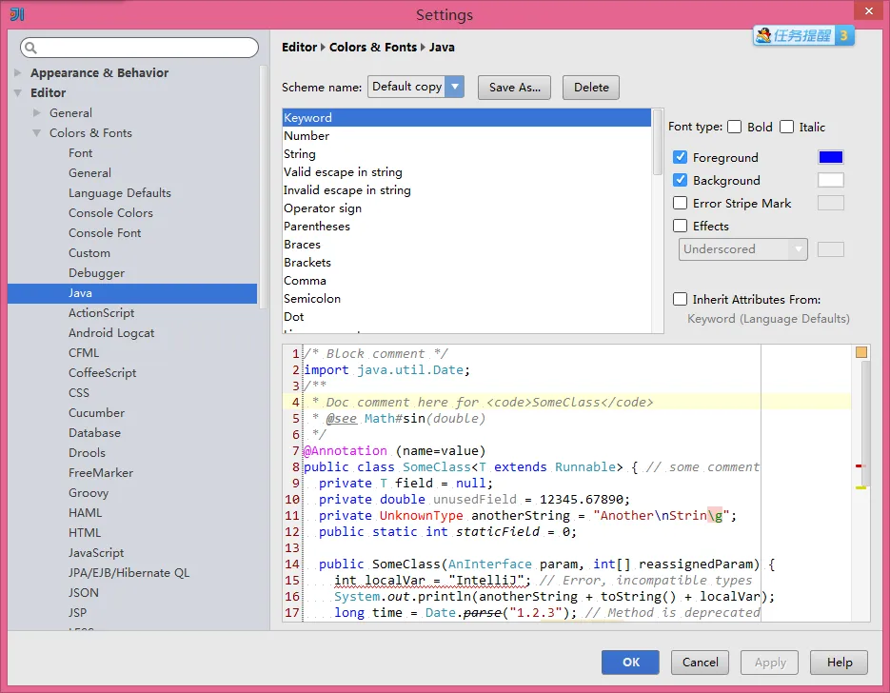
Task: Click the orange inspection indicator square in the preview
Action: tap(861, 352)
